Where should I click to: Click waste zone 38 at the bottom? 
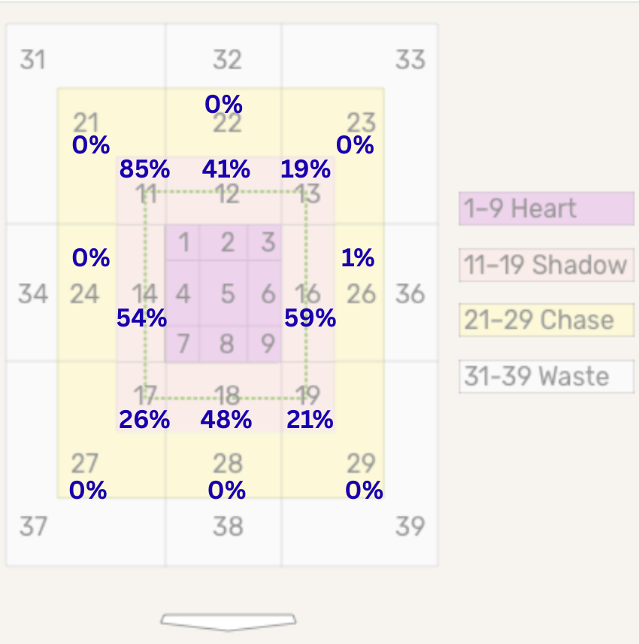coord(224,533)
